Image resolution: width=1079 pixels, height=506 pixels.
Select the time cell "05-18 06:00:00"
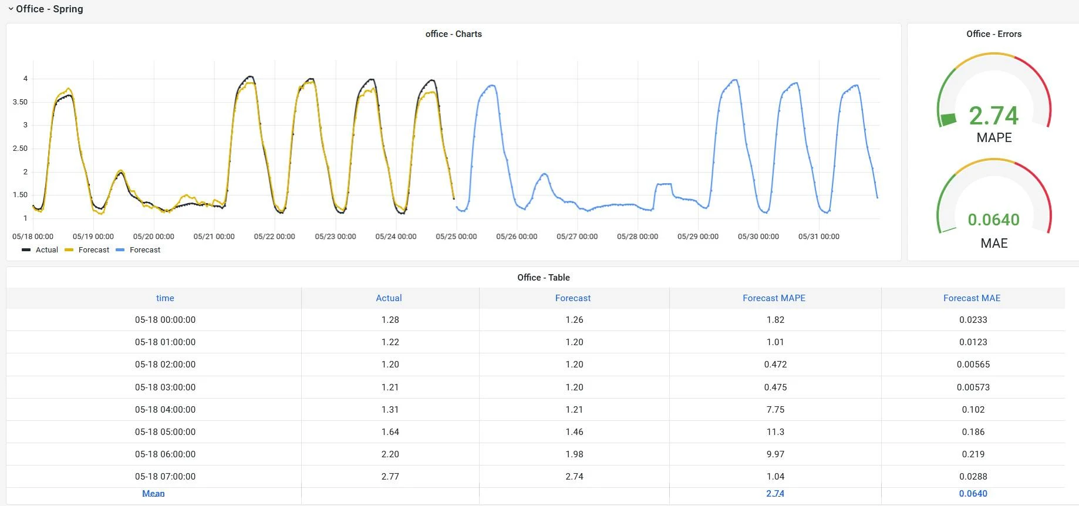[x=165, y=454]
